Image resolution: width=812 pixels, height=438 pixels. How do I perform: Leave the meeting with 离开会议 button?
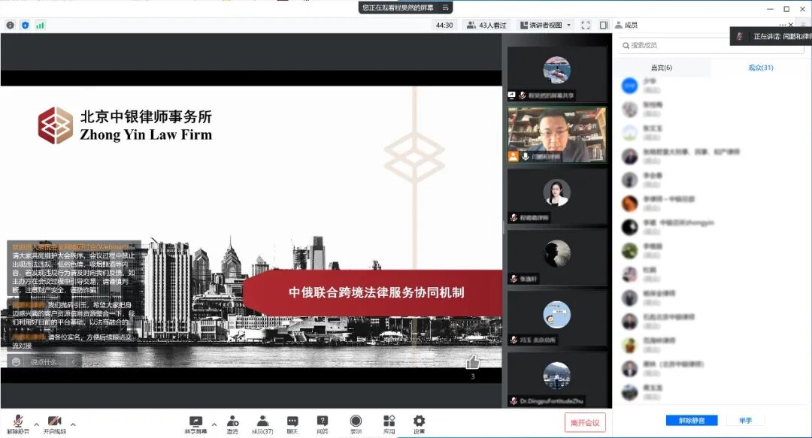[585, 421]
